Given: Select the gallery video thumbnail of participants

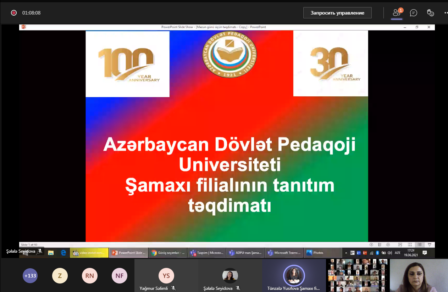Looking at the screenshot, I should point(357,275).
